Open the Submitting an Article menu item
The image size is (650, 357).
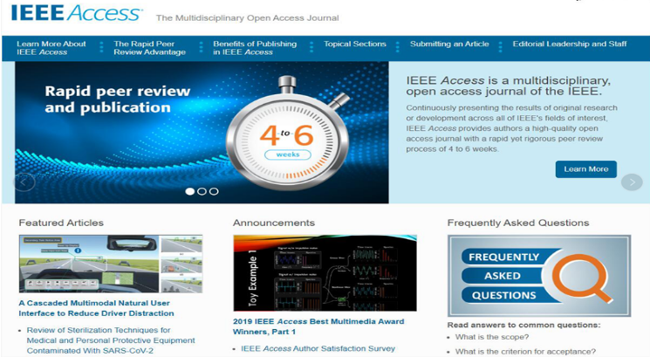click(x=449, y=44)
